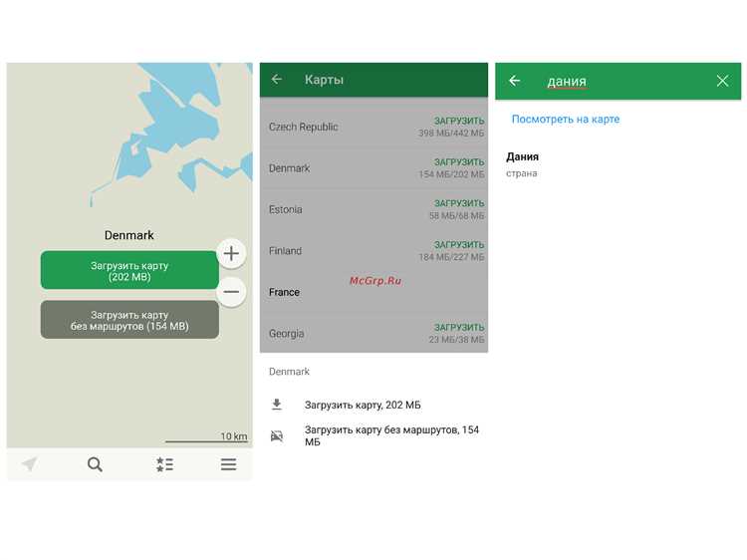Screen dimensions: 747x560
Task: Select the Denmark name in maps list
Action: (289, 168)
